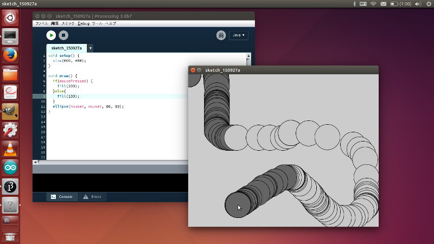Click the 'void setup() {' code line
This screenshot has height=244, width=434.
63,56
